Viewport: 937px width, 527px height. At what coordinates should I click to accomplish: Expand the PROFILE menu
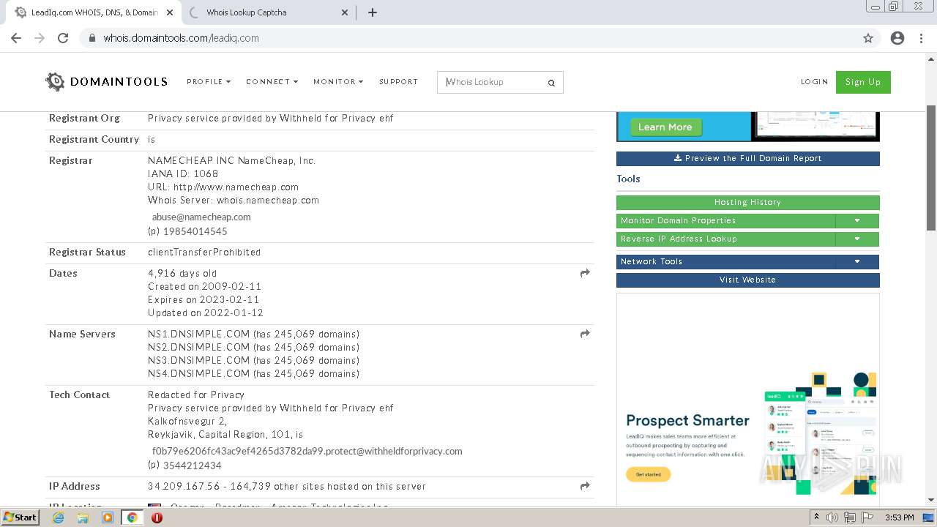[209, 82]
